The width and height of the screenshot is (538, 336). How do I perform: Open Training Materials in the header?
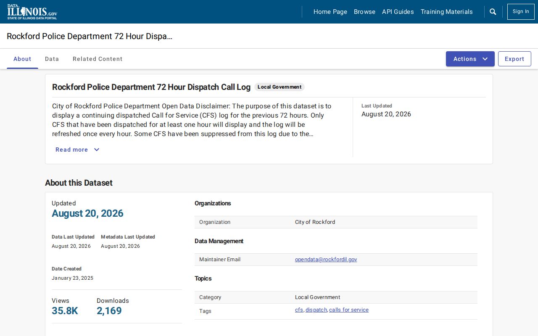447,12
